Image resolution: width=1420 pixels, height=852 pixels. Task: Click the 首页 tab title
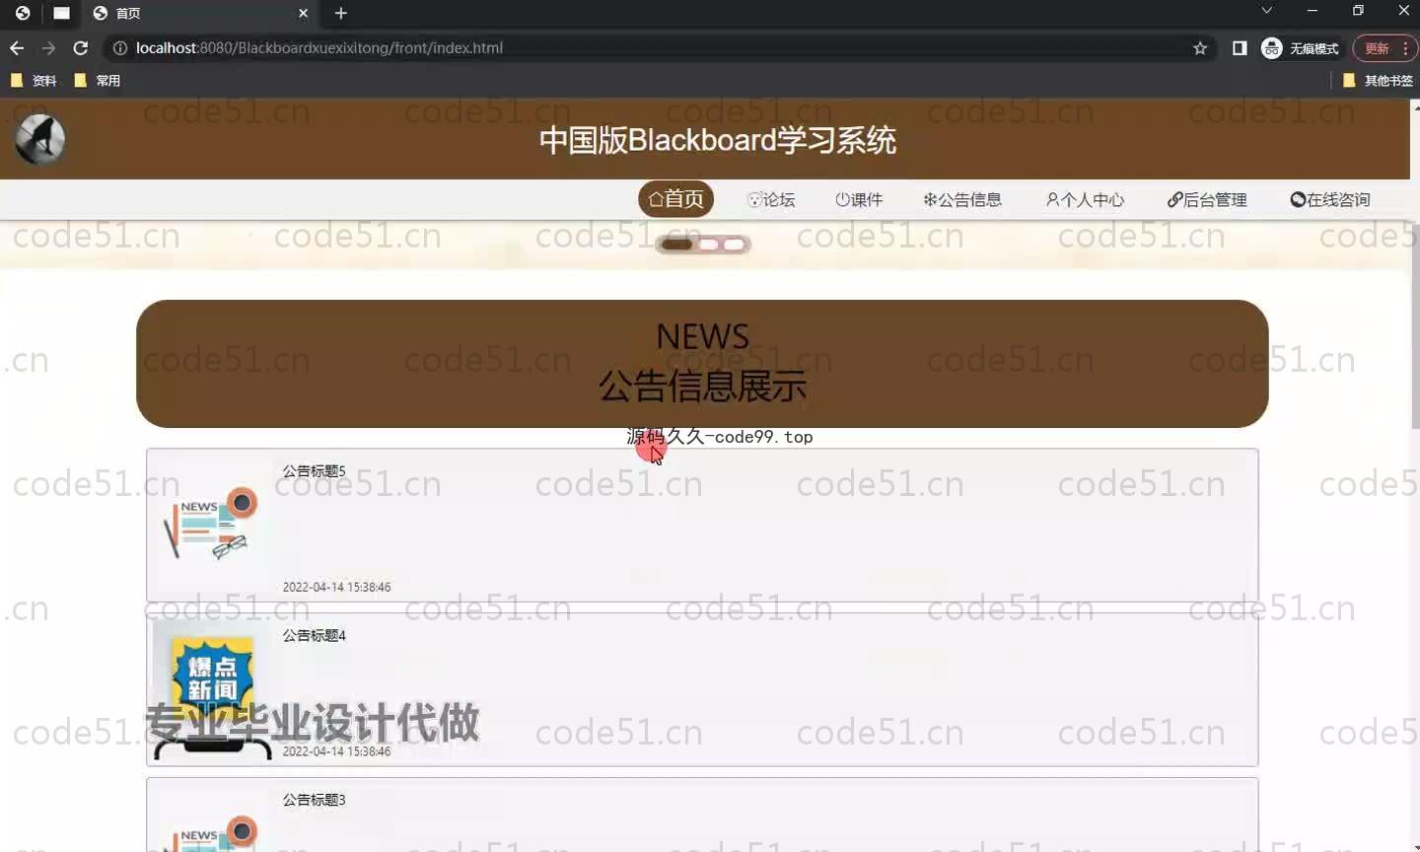pyautogui.click(x=128, y=13)
